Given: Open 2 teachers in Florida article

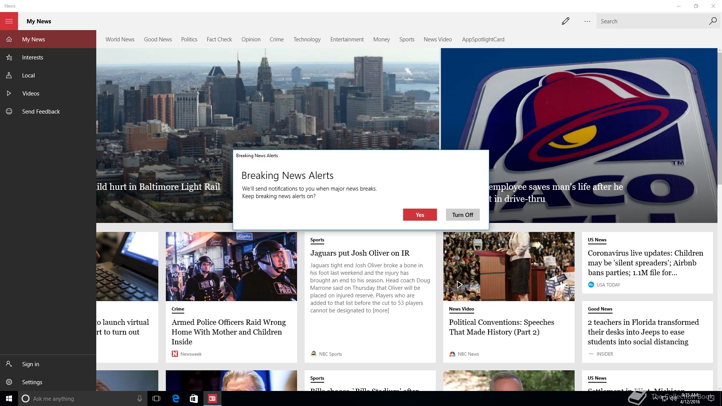Looking at the screenshot, I should click(643, 332).
